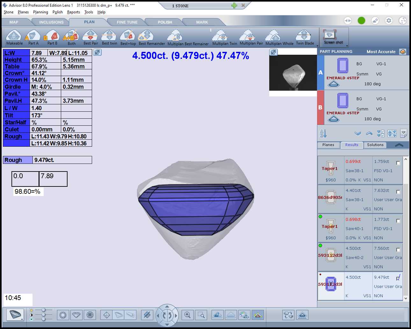
Task: Open the Solutions tab
Action: pos(375,145)
